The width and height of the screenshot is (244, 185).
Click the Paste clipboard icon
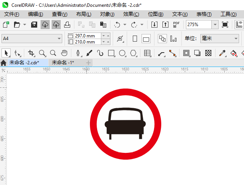tap(103, 25)
